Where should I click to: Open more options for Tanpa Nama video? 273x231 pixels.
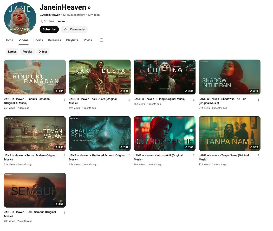point(259,156)
